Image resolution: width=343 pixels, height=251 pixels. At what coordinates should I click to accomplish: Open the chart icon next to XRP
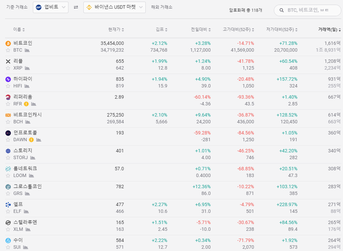(x=27, y=68)
